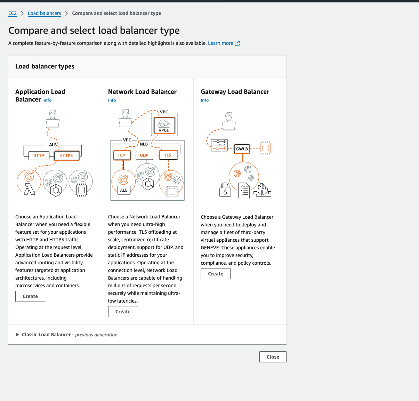This screenshot has height=401, width=419.
Task: Create a Gateway Load Balancer
Action: point(216,274)
